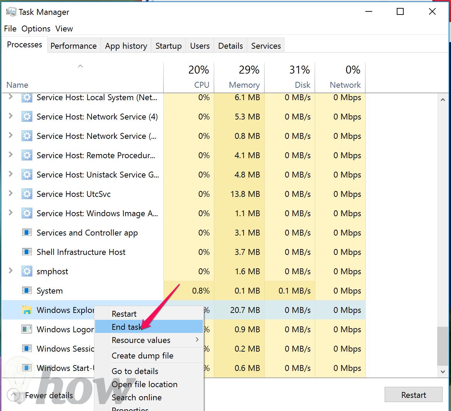Choose Open file location in context menu
The height and width of the screenshot is (411, 451).
pos(149,384)
